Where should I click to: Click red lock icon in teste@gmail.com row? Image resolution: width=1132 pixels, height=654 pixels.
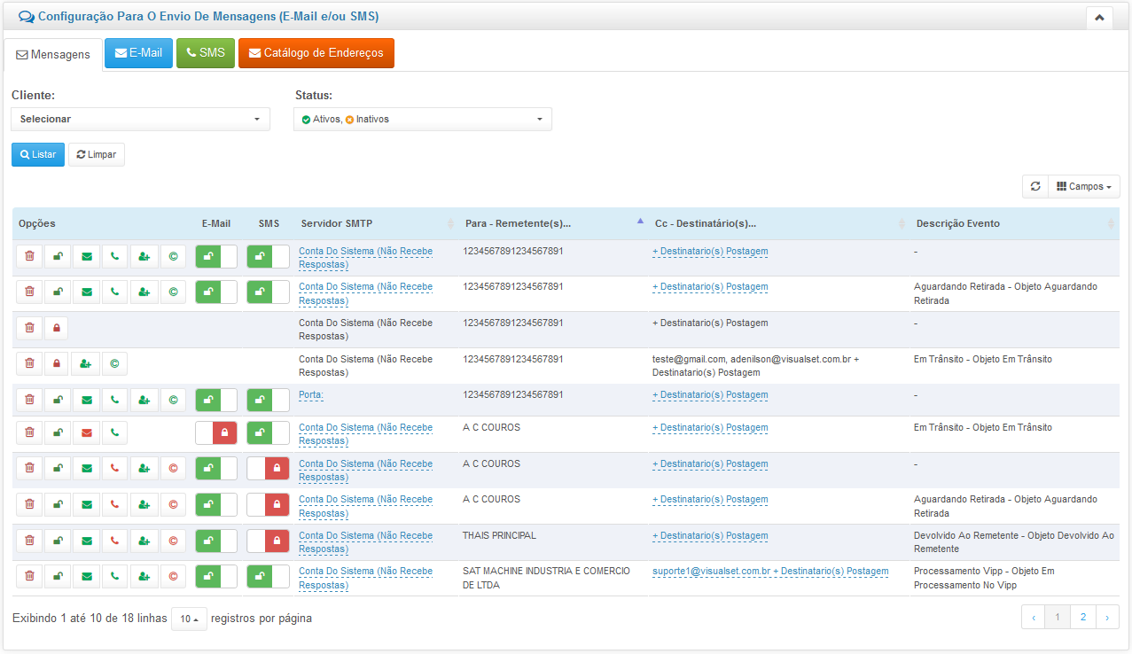pyautogui.click(x=58, y=363)
